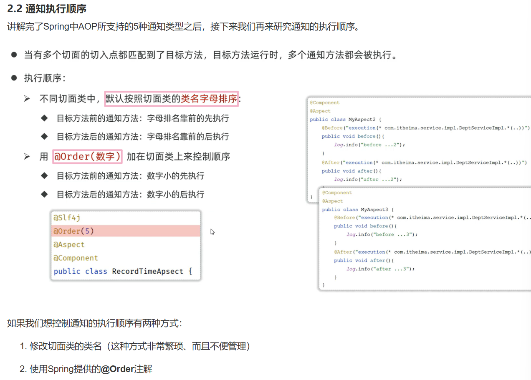Screen dimensions: 531x380
Task: Click the highlighted "@Order(数字)" label
Action: 87,157
